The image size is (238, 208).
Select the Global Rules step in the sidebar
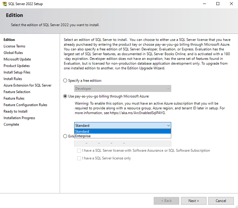(x=13, y=53)
